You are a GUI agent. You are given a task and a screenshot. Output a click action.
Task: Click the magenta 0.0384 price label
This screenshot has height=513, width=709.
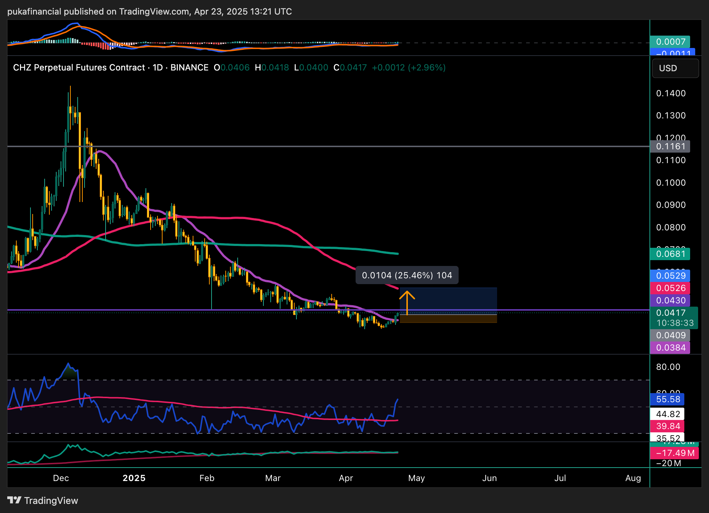pos(670,348)
